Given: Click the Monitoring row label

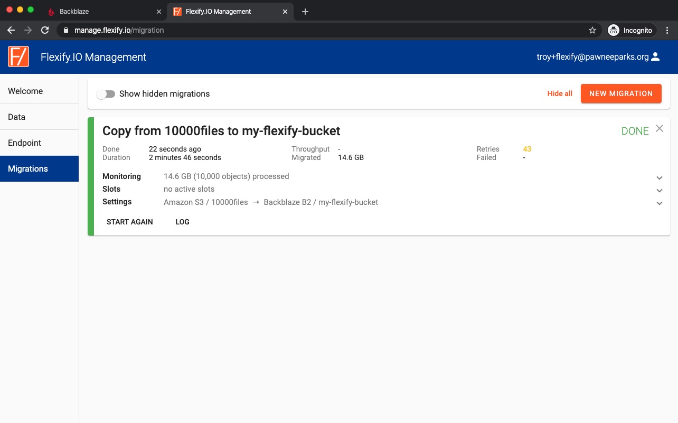Looking at the screenshot, I should click(121, 176).
